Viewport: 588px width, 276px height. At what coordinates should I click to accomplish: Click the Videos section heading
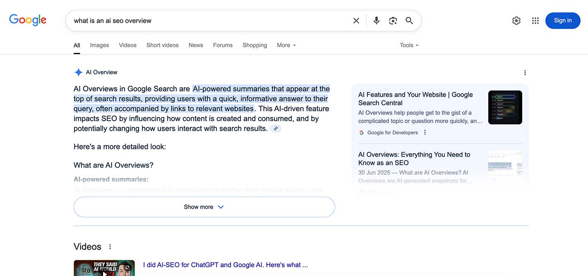[87, 247]
